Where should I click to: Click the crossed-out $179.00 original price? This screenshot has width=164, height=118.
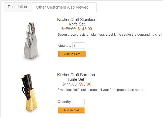click(x=69, y=29)
